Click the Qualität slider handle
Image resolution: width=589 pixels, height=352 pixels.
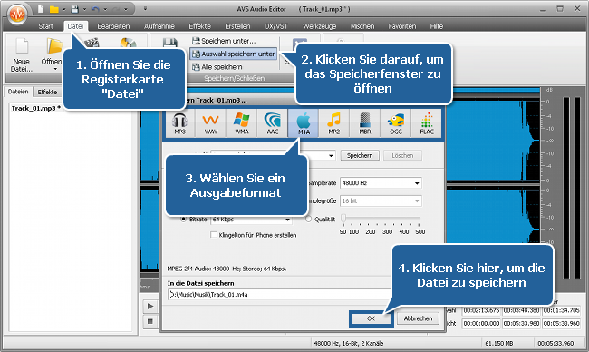pos(343,219)
